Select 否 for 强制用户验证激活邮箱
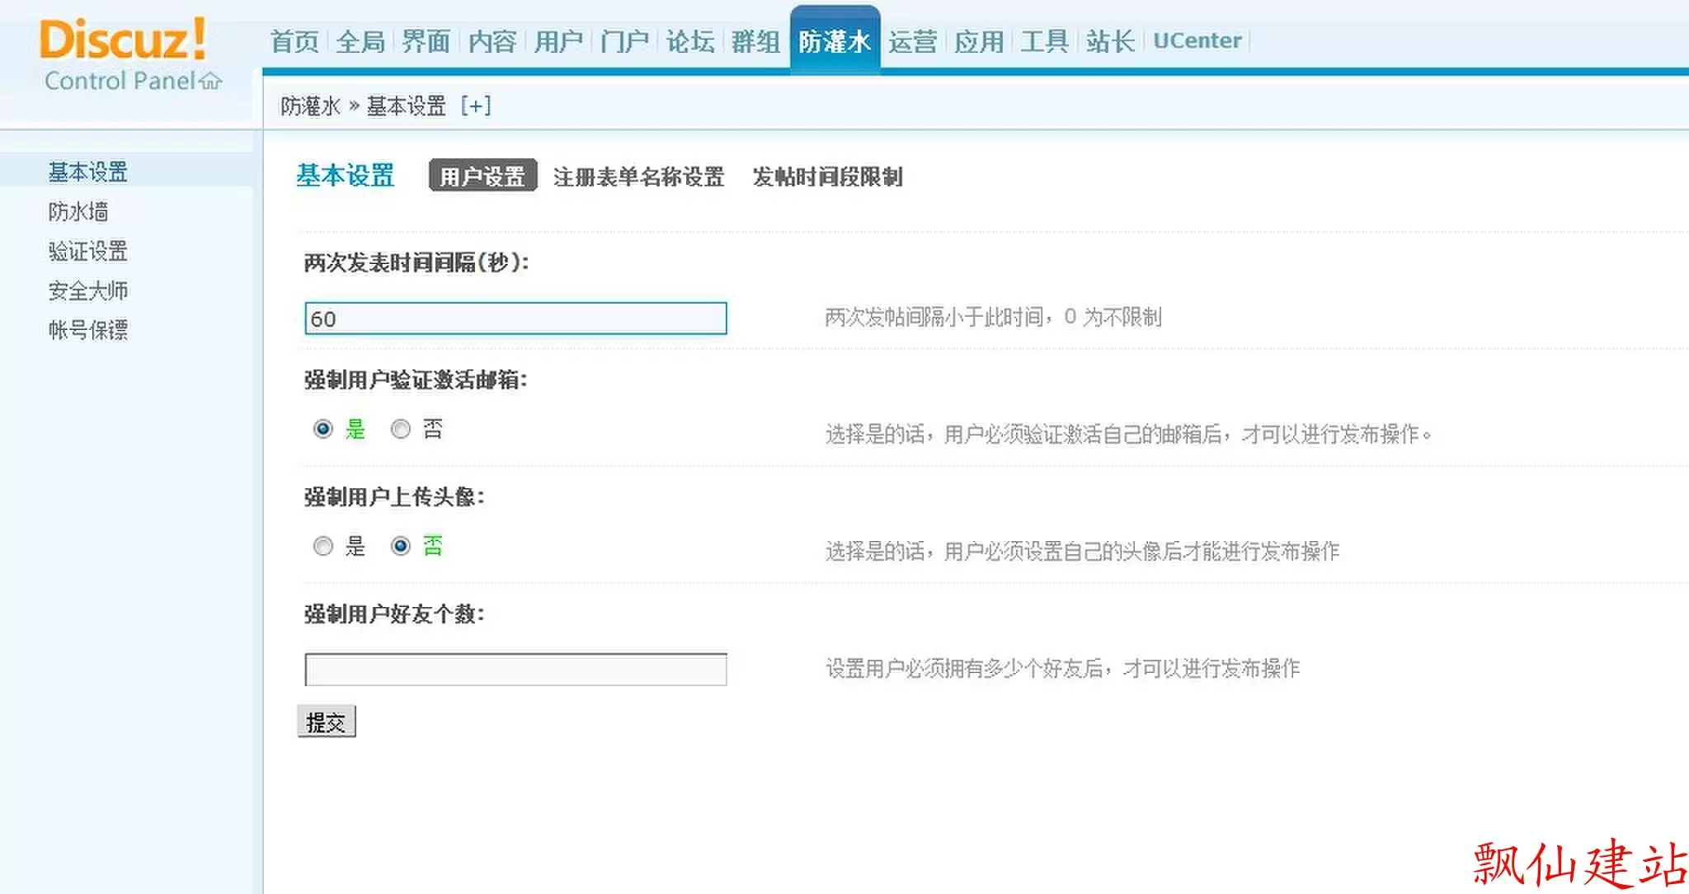This screenshot has width=1689, height=894. [401, 429]
